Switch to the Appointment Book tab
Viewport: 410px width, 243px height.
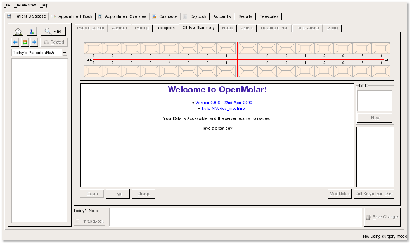point(72,16)
